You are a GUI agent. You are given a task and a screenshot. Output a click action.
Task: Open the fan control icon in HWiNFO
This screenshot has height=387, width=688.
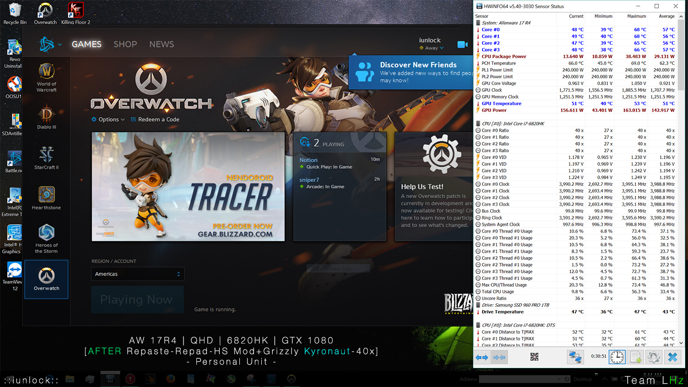coord(534,357)
